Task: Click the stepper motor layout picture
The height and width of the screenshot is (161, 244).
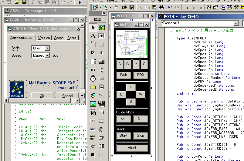Action: 131,44
